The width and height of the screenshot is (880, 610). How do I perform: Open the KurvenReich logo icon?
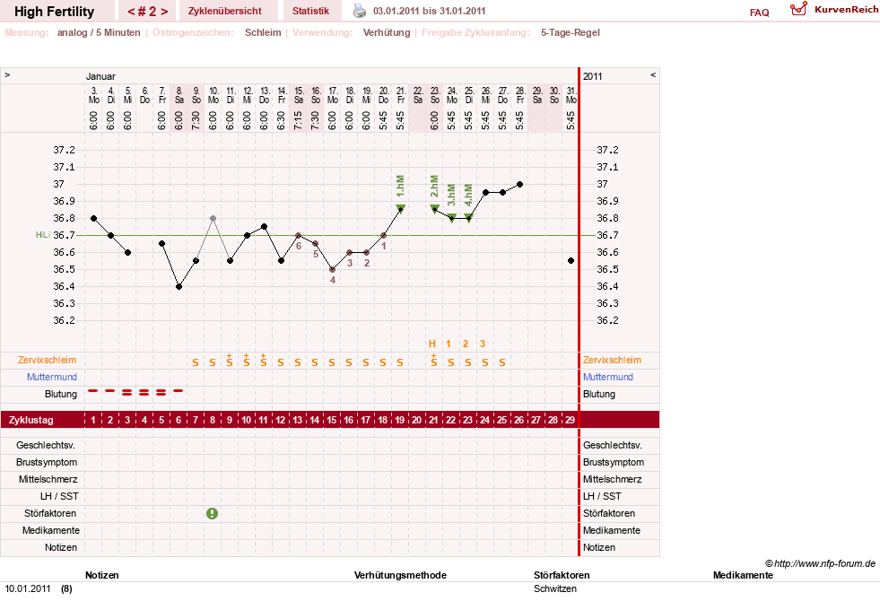(x=798, y=8)
